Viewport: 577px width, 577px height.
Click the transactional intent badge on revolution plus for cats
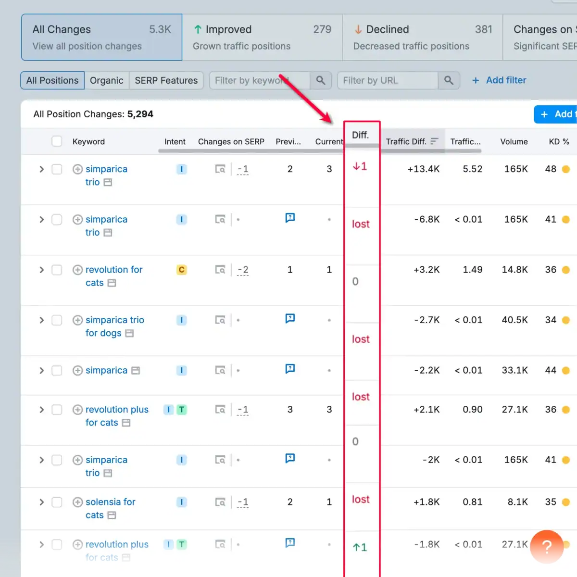[x=181, y=409]
